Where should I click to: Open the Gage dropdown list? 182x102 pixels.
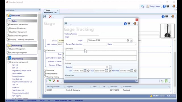(x=131, y=41)
